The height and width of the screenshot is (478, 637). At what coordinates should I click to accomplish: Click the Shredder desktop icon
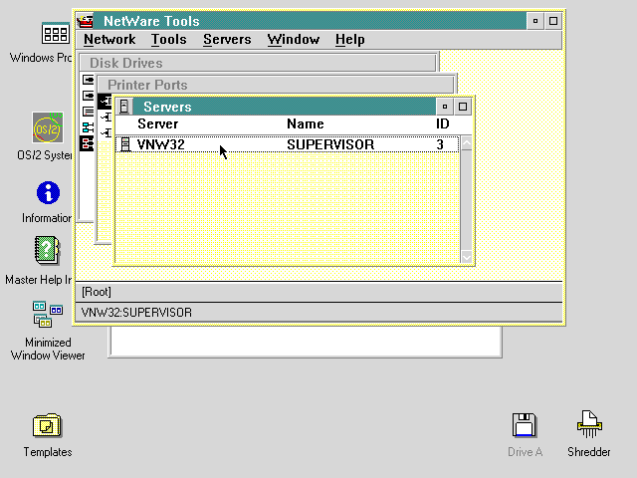point(589,424)
